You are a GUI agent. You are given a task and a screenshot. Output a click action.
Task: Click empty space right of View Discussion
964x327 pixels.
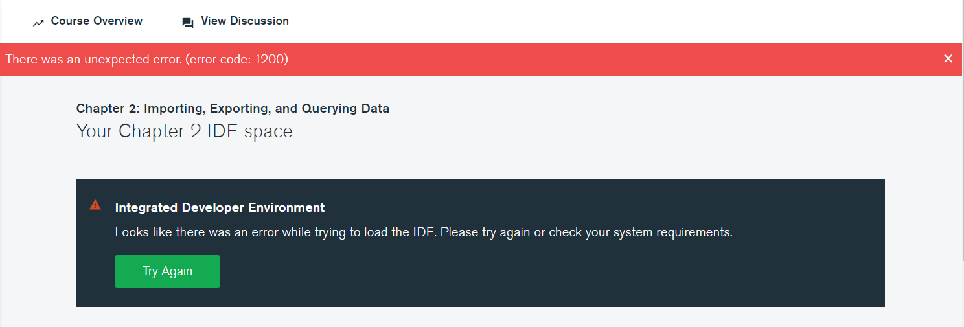coord(583,21)
